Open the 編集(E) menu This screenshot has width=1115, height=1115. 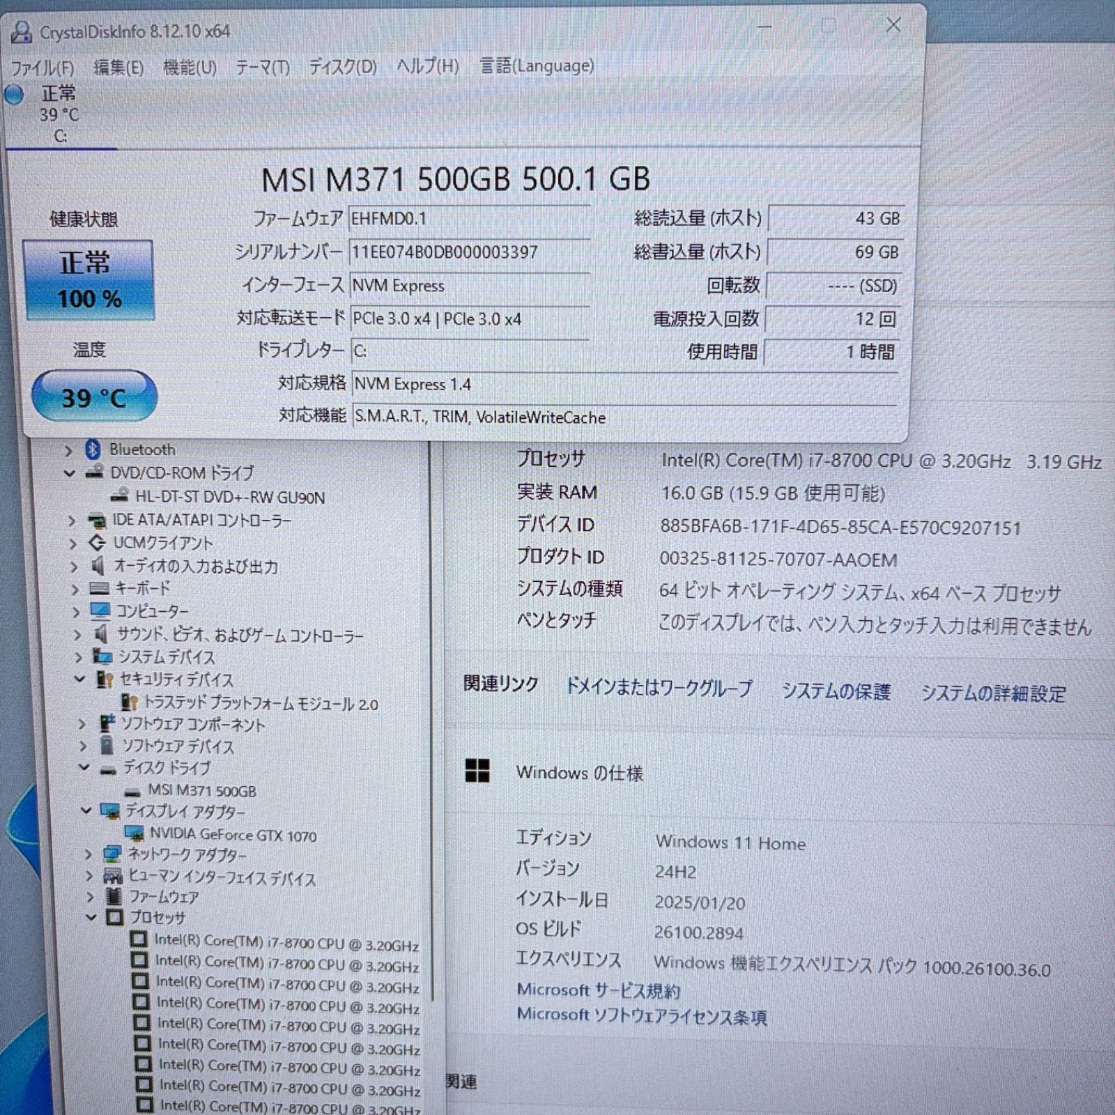[x=118, y=68]
